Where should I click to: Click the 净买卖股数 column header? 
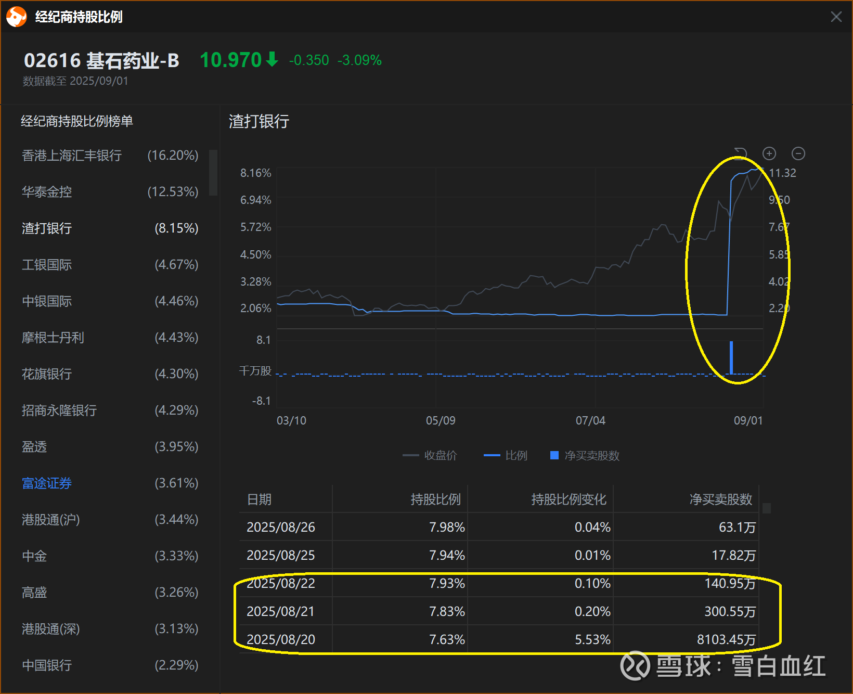coord(721,499)
